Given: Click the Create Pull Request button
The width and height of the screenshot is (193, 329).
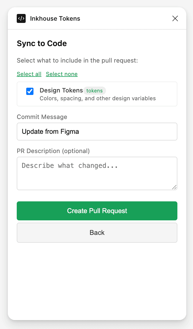Looking at the screenshot, I should pos(97,211).
